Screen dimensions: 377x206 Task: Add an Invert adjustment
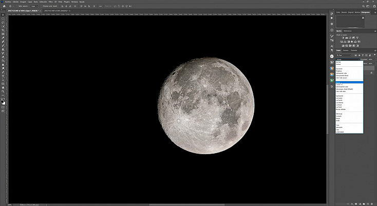[x=343, y=46]
